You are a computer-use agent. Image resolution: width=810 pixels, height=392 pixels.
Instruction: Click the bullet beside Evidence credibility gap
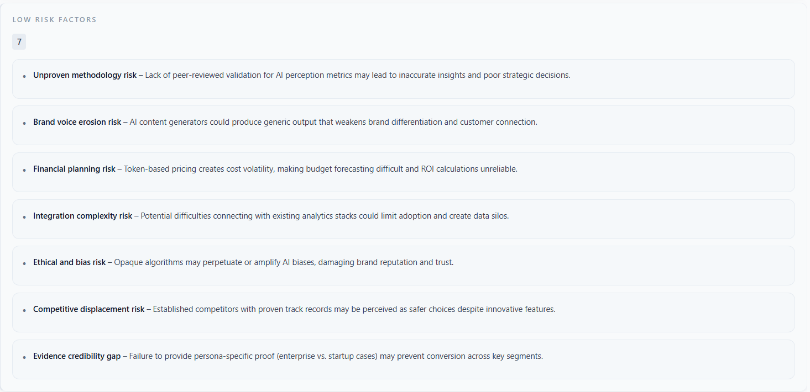tap(24, 357)
